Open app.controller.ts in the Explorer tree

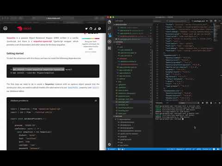click(x=126, y=70)
